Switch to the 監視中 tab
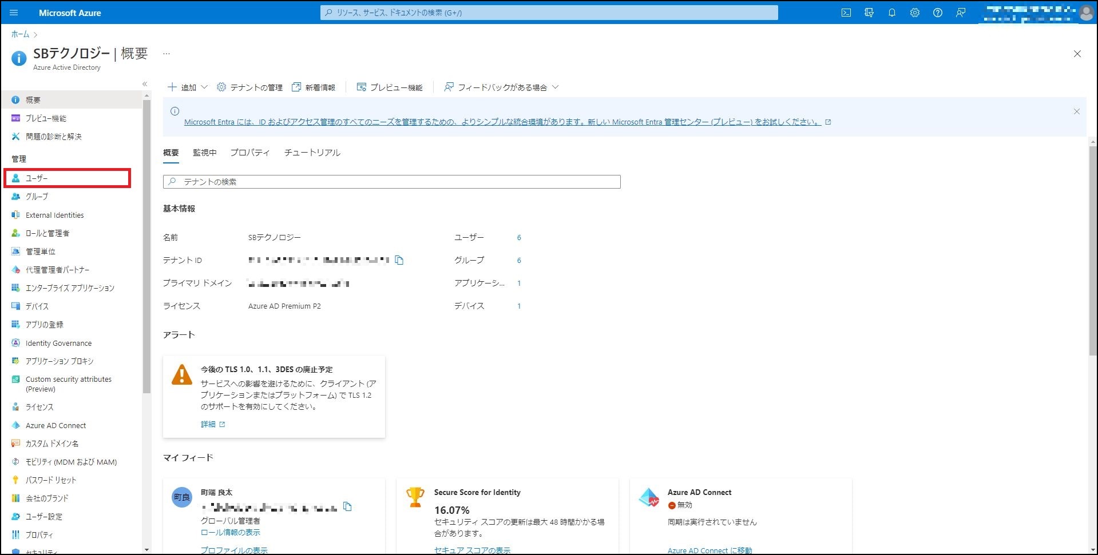Viewport: 1098px width, 555px height. (x=205, y=153)
